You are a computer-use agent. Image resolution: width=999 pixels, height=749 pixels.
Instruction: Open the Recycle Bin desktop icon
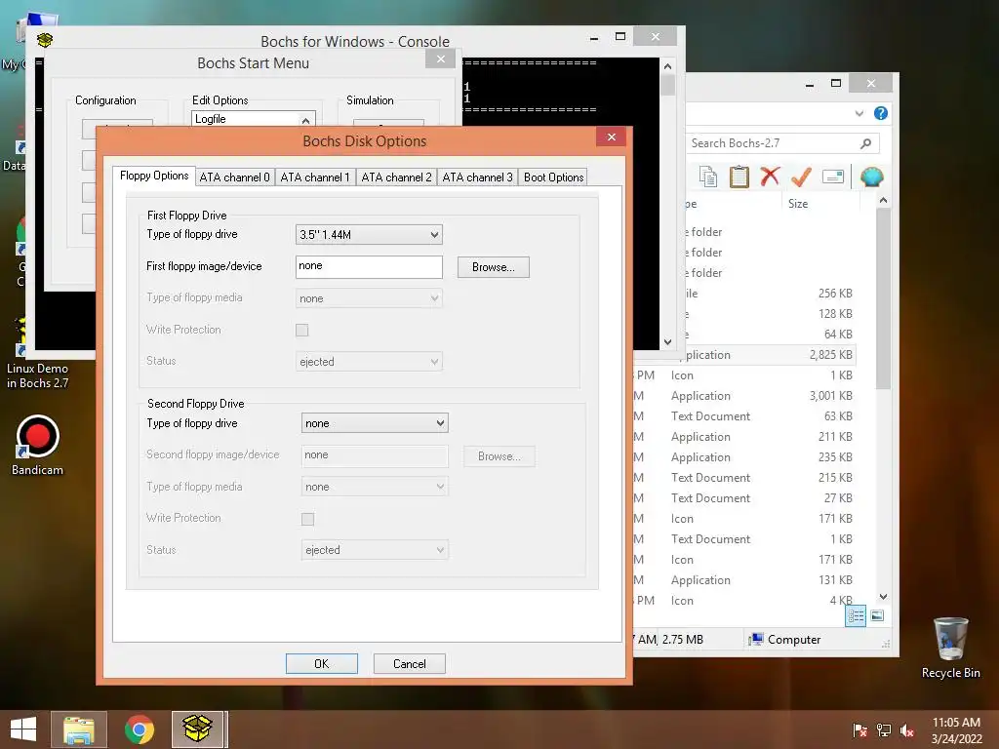950,648
